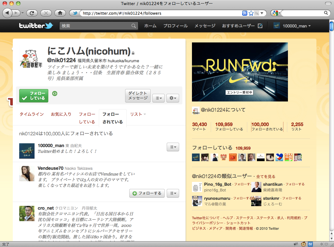Switch to the タイムライン tab
The height and width of the screenshot is (247, 334).
[32, 114]
